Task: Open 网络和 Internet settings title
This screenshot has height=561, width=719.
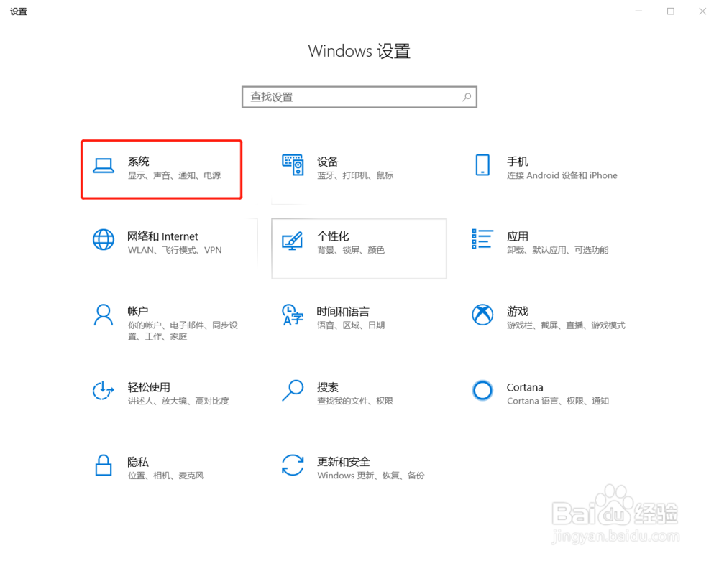Action: point(162,236)
